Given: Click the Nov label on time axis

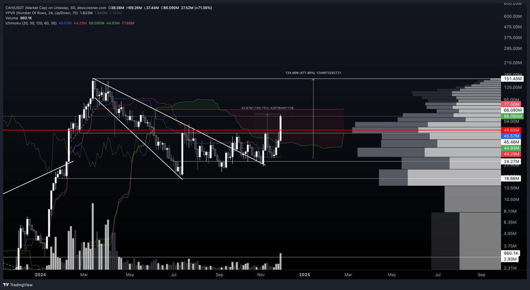Looking at the screenshot, I should click(x=261, y=275).
